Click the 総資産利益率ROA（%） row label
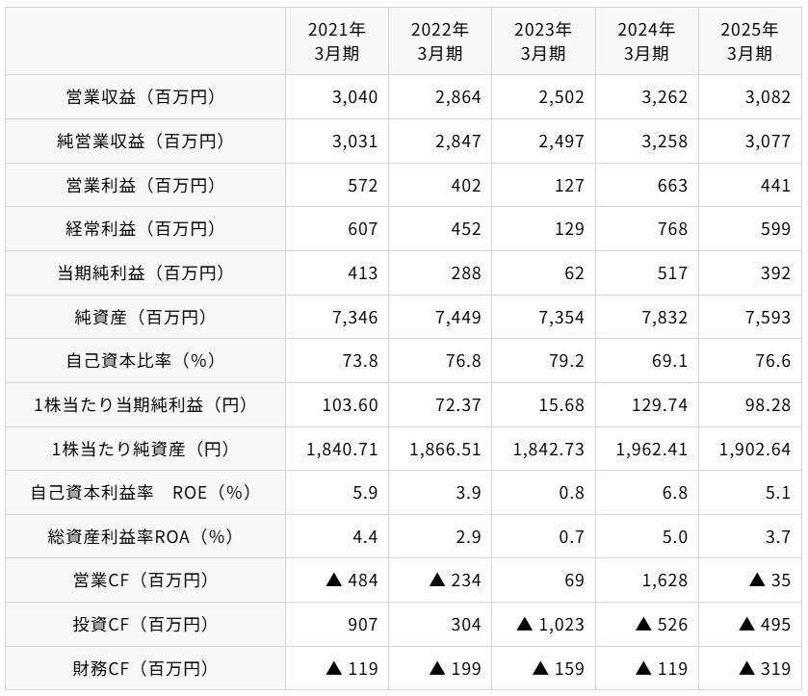The image size is (808, 696). click(x=144, y=537)
